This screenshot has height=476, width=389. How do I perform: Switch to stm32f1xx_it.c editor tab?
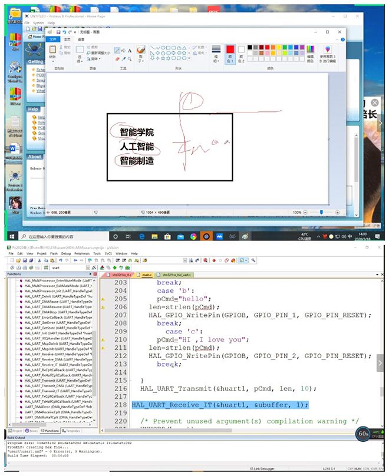119,275
